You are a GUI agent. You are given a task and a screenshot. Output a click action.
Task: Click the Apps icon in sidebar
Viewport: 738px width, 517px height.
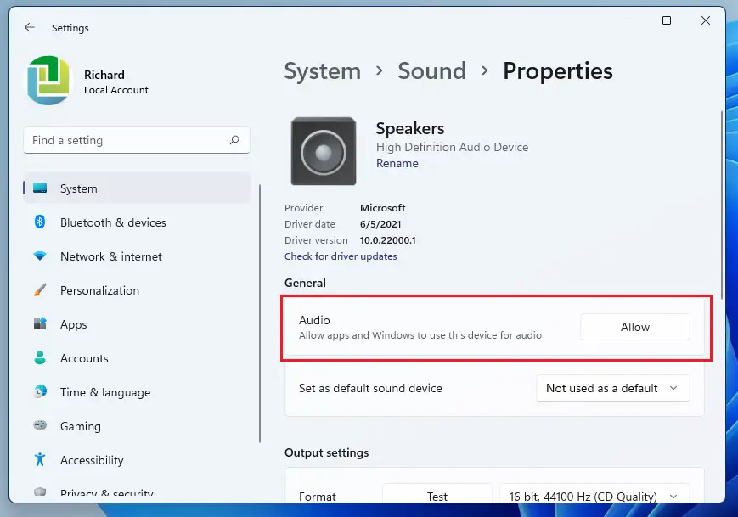[40, 323]
